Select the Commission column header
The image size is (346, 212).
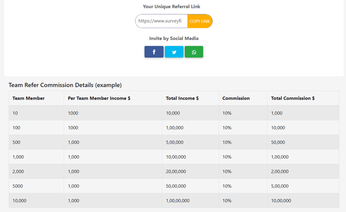pyautogui.click(x=236, y=98)
